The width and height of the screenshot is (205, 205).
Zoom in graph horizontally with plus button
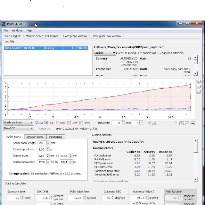(x=181, y=123)
